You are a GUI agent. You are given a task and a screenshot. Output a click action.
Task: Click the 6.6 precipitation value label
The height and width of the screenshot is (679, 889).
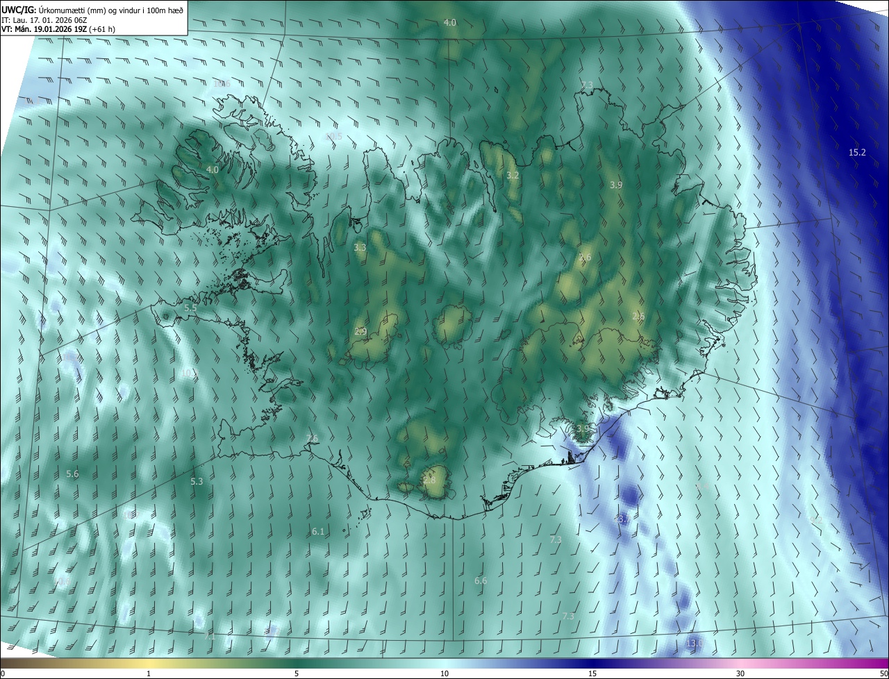[x=481, y=580]
